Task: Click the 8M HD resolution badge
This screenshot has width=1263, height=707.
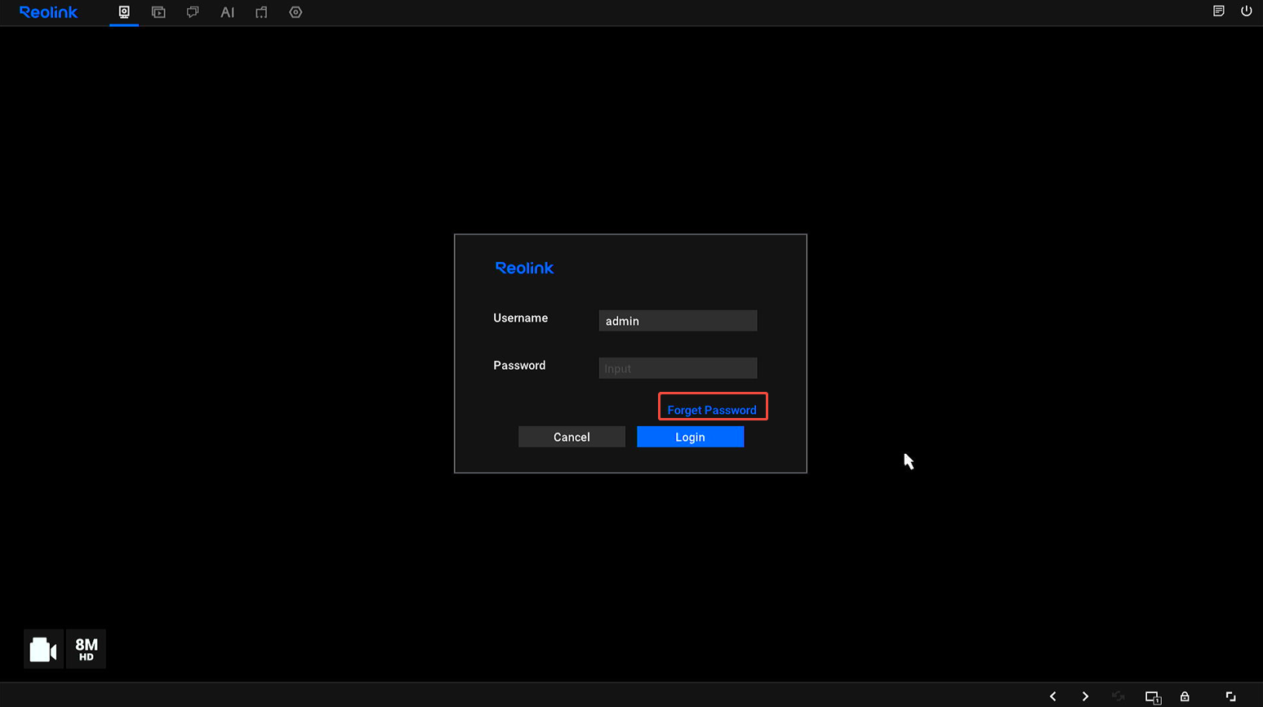Action: pos(86,649)
